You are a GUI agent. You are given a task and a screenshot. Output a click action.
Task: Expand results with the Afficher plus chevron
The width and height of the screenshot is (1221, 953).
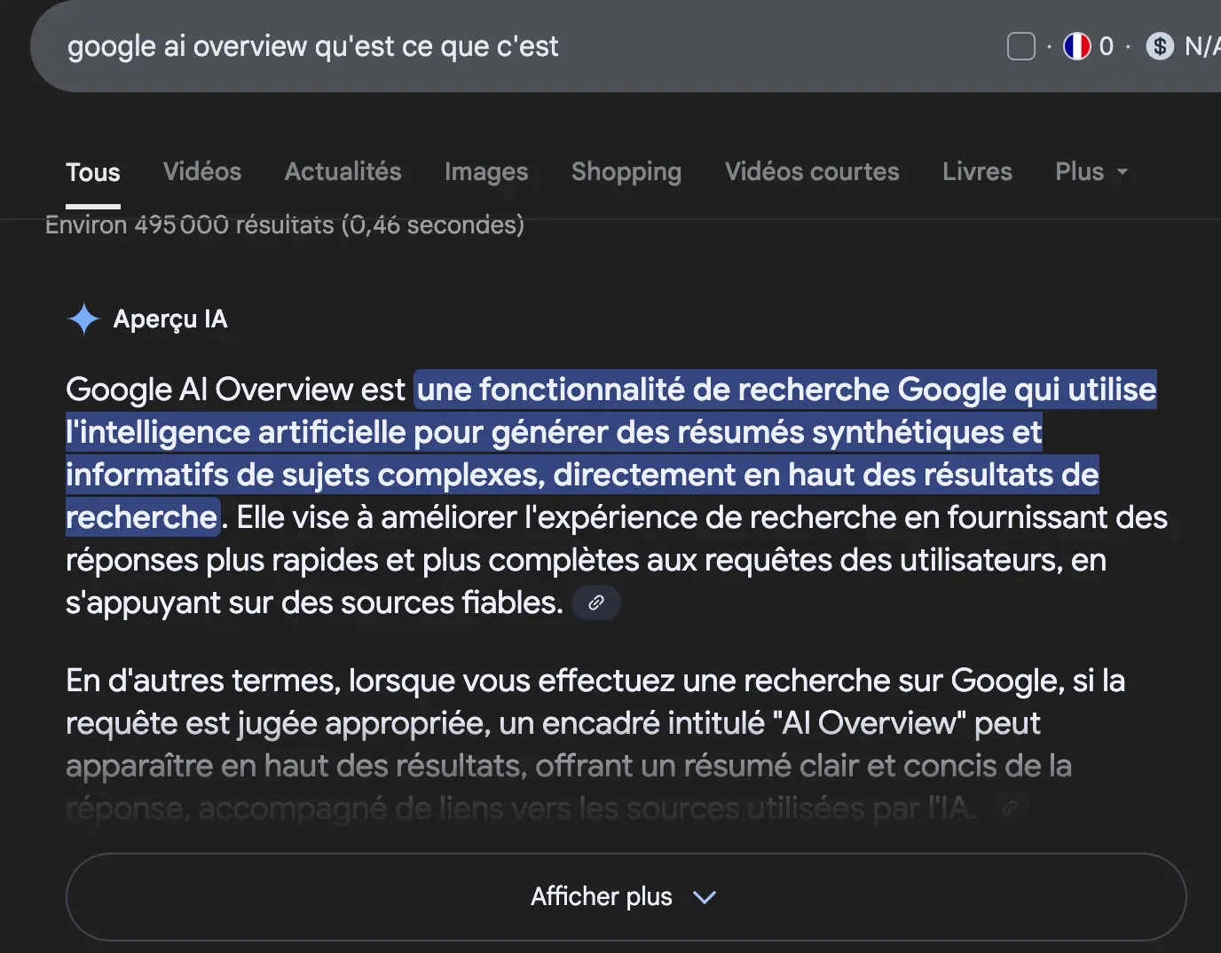pos(704,897)
